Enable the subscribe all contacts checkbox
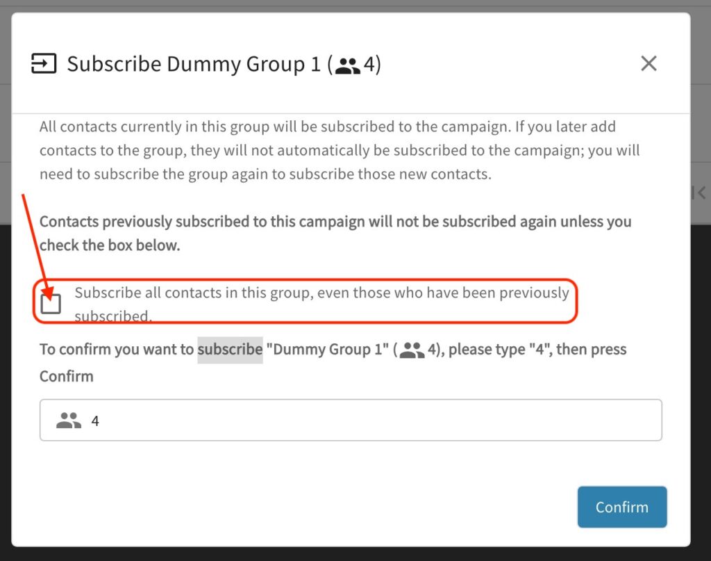711x561 pixels. 51,304
